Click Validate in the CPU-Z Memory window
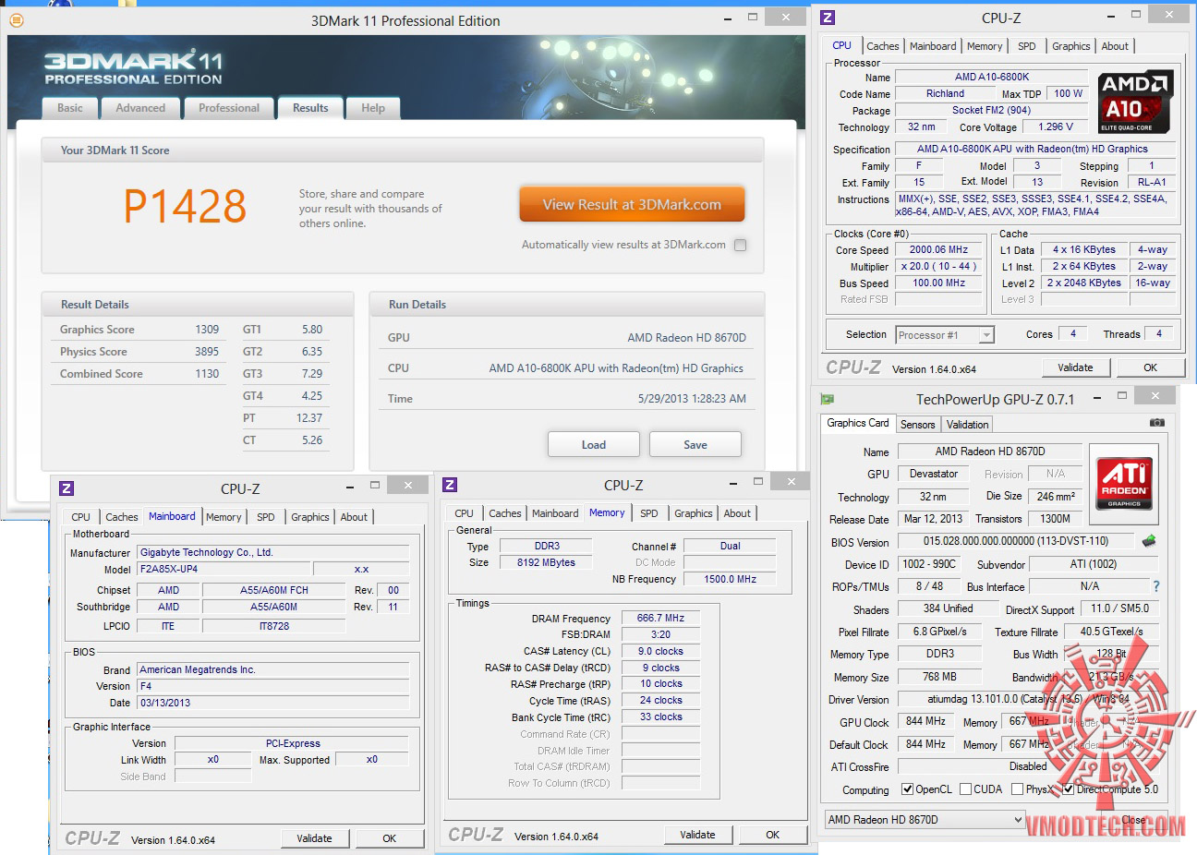1197x855 pixels. (697, 835)
